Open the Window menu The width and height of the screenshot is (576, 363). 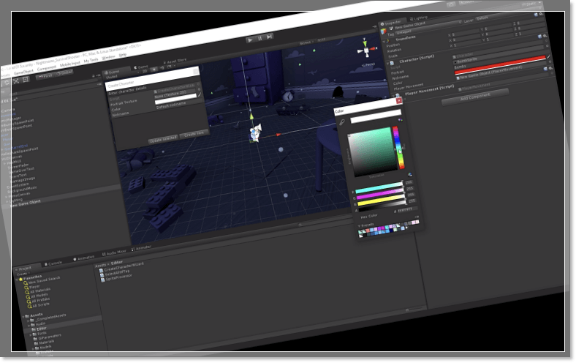point(108,57)
